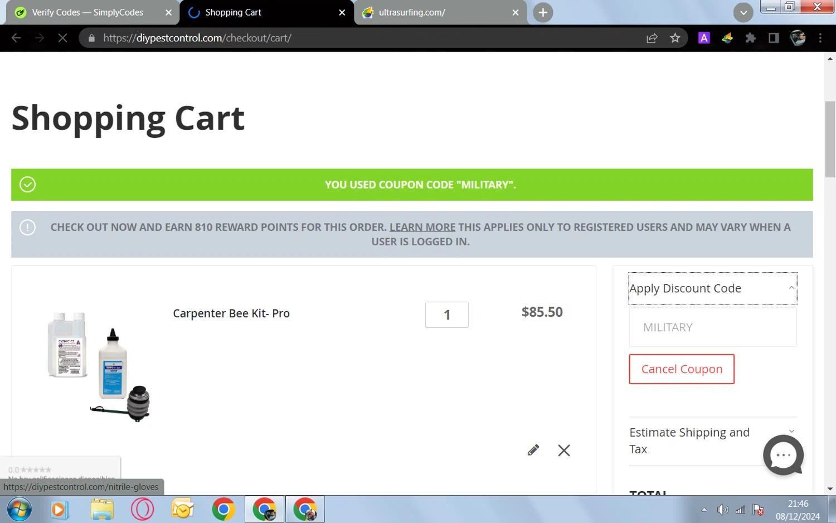Click the browser forward arrow
Image resolution: width=836 pixels, height=523 pixels.
tap(39, 38)
